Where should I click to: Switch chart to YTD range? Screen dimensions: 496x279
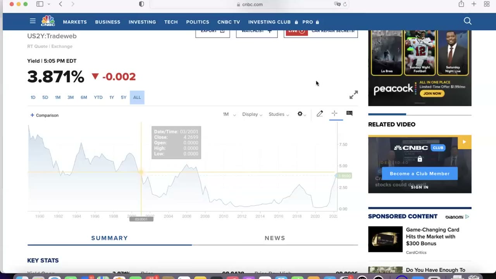pyautogui.click(x=98, y=97)
